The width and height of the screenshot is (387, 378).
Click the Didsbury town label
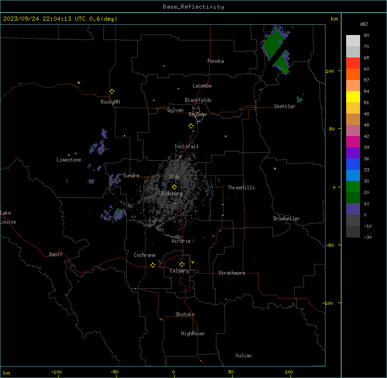[172, 193]
